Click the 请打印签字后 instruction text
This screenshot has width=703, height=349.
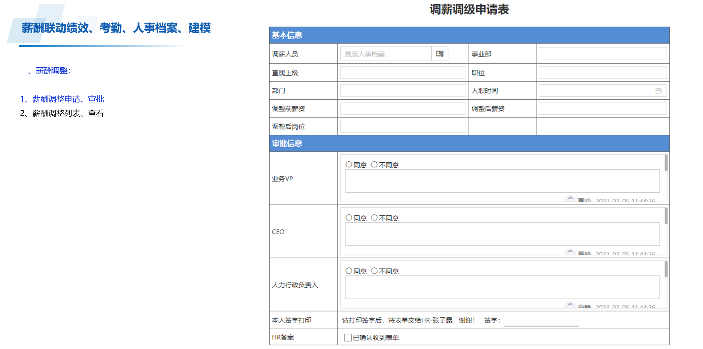(408, 320)
